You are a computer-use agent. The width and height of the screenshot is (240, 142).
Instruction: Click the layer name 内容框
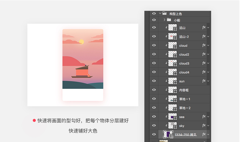pos(184,90)
